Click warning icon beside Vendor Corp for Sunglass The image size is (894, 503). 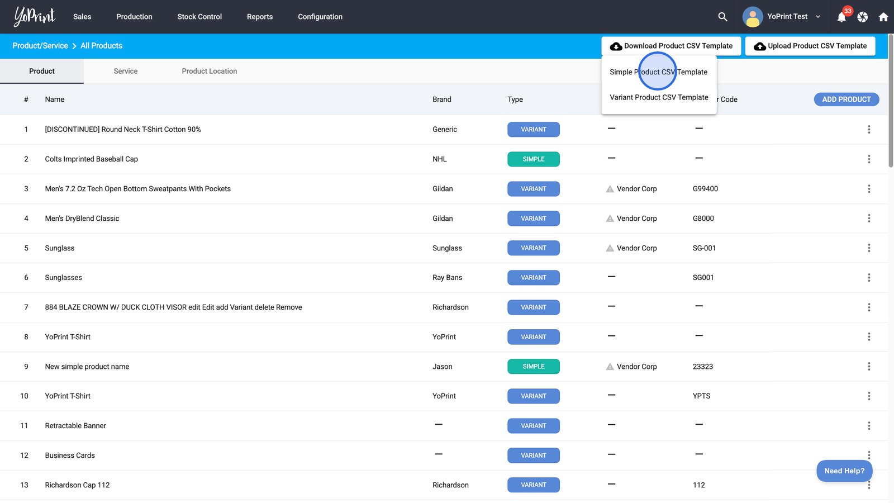pos(610,248)
